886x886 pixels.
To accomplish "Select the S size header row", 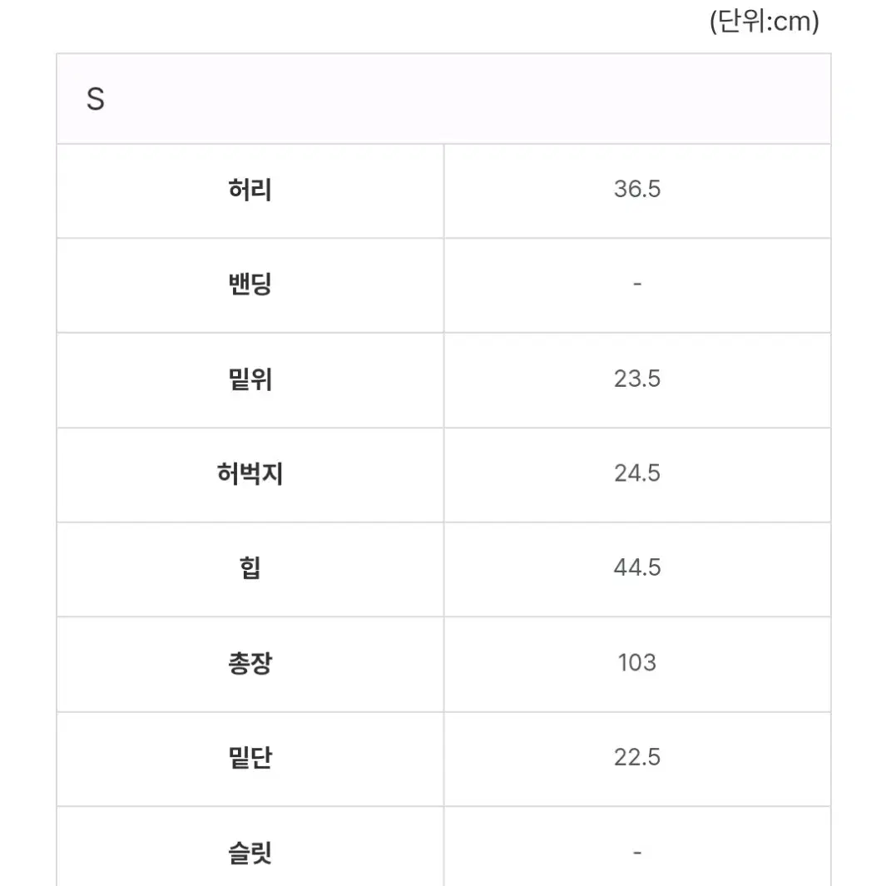I will (443, 99).
